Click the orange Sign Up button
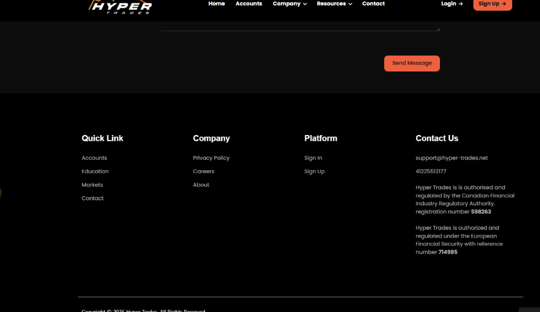The width and height of the screenshot is (540, 312). [492, 5]
